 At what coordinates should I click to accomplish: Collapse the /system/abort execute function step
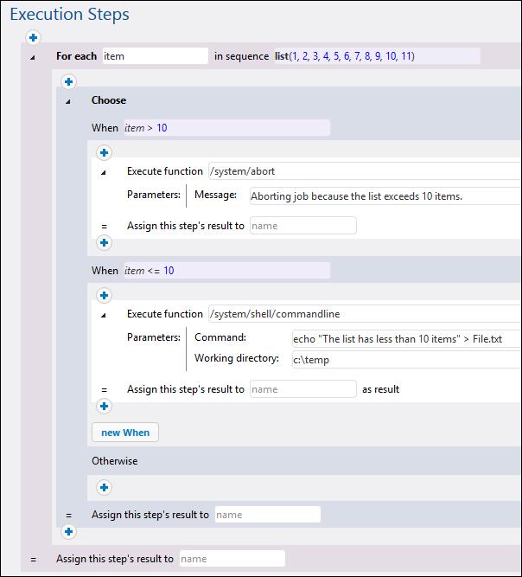tap(103, 172)
